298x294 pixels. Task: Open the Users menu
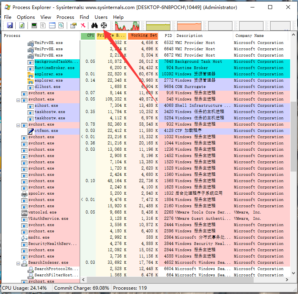pyautogui.click(x=101, y=17)
